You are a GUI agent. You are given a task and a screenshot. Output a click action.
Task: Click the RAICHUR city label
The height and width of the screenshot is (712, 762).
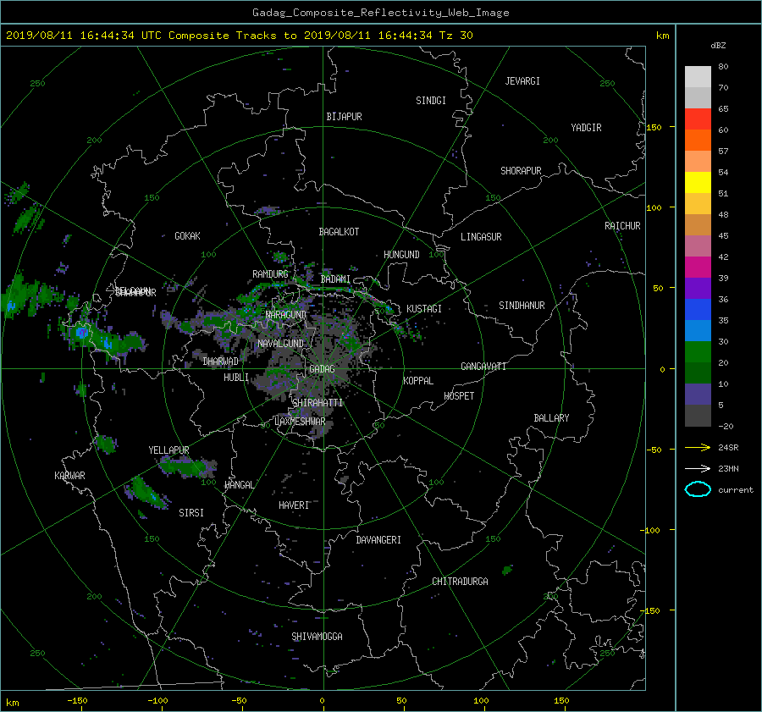(x=622, y=226)
